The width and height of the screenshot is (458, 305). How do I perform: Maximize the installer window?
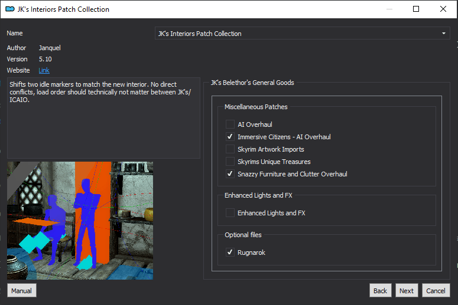pos(416,9)
